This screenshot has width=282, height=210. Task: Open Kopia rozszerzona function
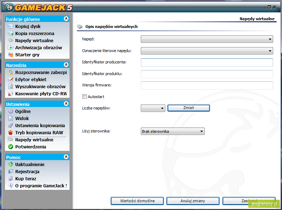point(35,34)
